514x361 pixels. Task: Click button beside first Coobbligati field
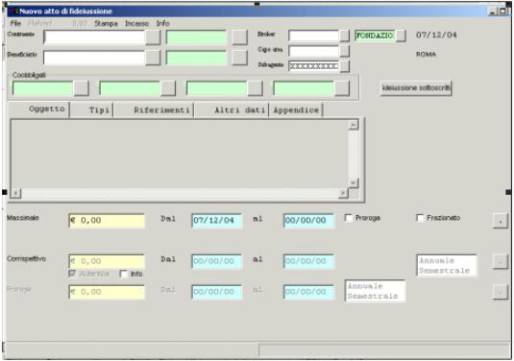(81, 88)
